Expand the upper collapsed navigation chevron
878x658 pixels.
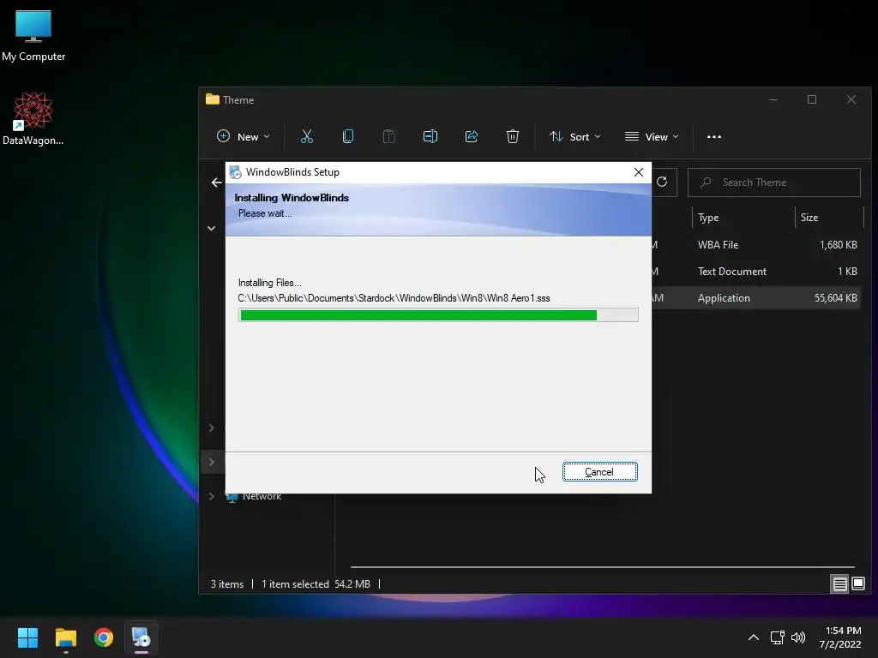[x=211, y=428]
